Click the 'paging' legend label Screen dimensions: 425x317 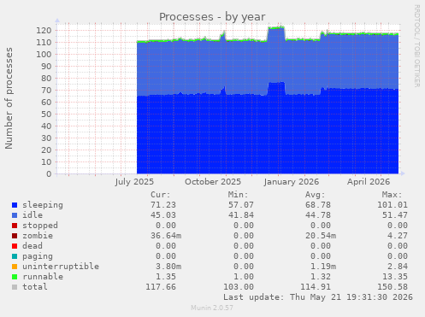point(38,256)
